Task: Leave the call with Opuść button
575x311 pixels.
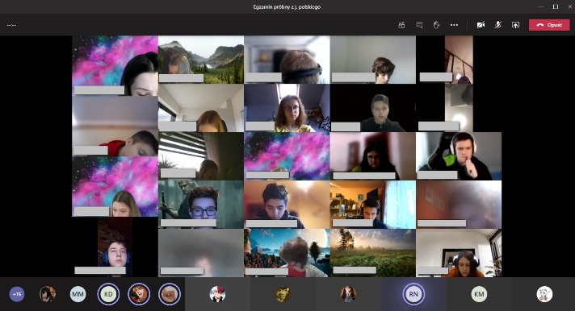Action: [549, 25]
